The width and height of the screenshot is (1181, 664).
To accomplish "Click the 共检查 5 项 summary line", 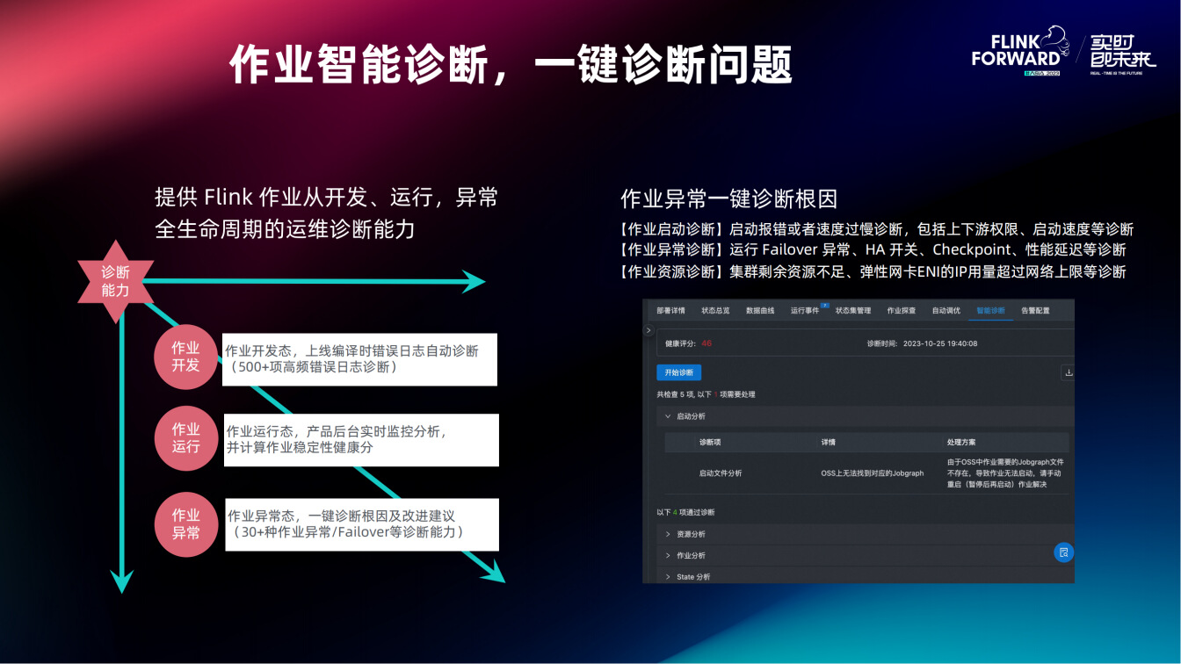I will click(x=706, y=394).
